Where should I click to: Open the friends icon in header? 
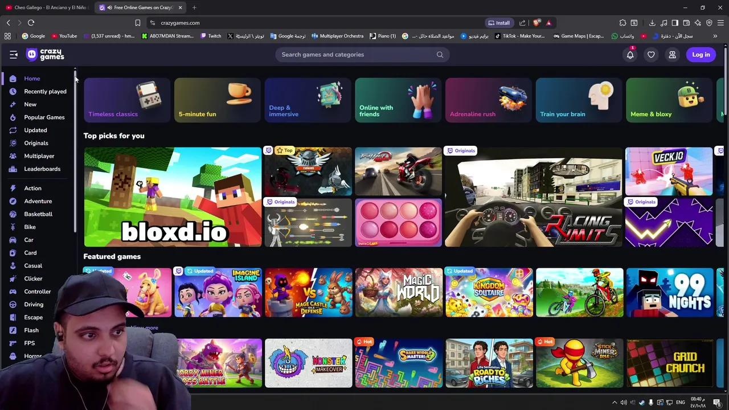click(x=672, y=55)
